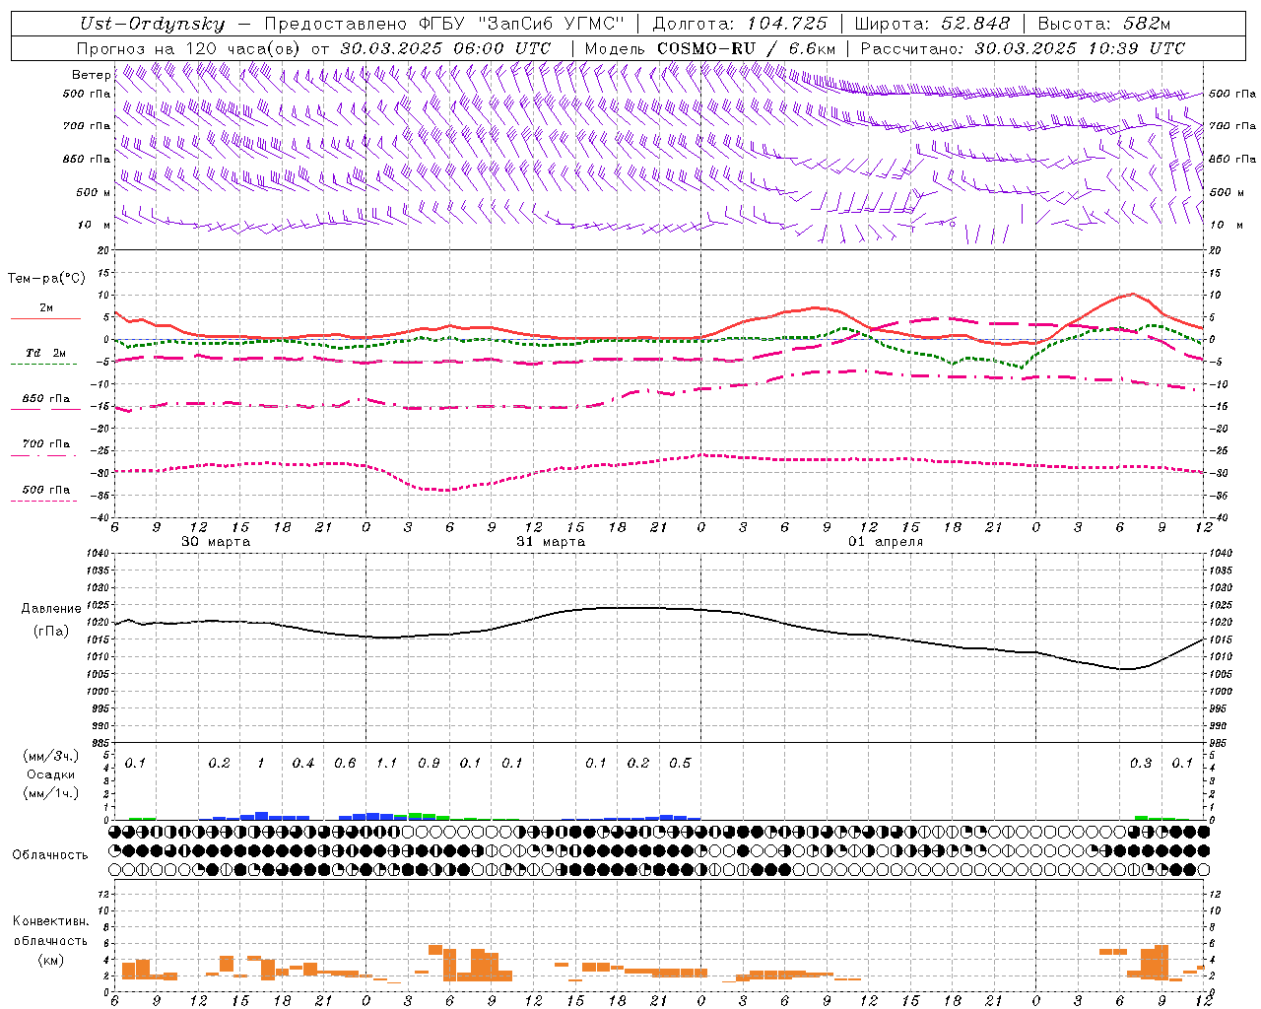Click the 'Высота: 582м' header field

(1104, 24)
